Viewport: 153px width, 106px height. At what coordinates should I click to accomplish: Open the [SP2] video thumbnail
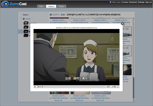[x=80, y=93]
